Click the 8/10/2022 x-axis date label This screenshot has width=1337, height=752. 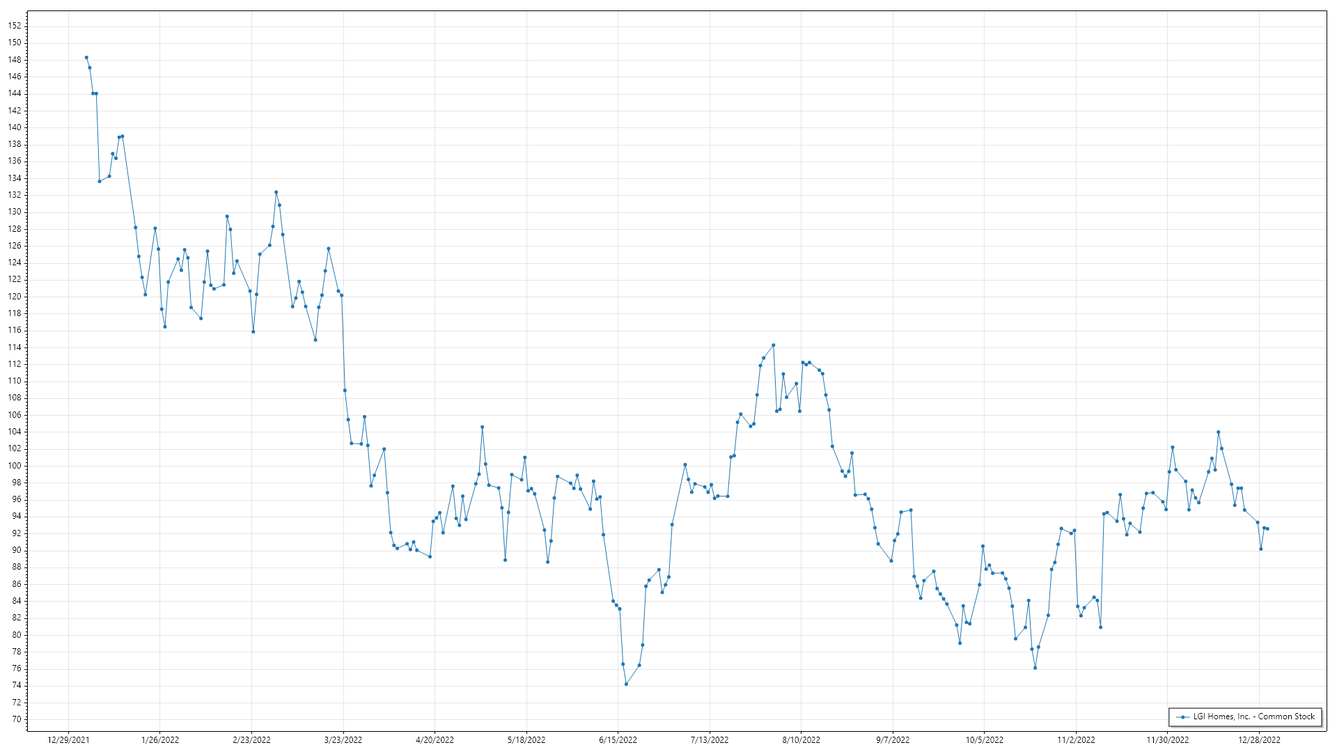tap(801, 740)
